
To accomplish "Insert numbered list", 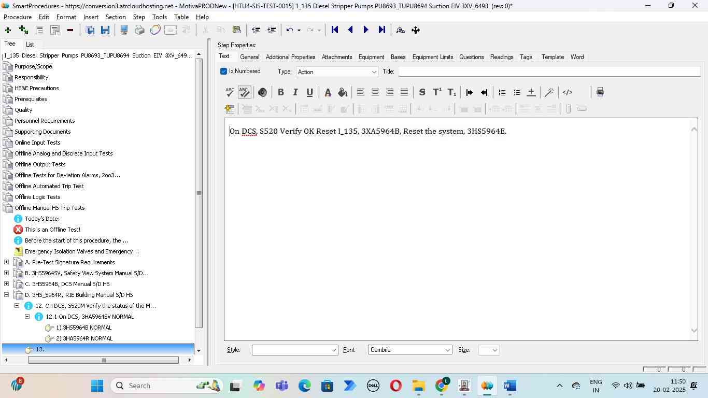I will (516, 92).
